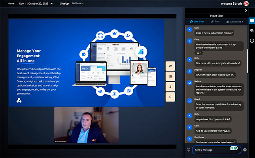Screen dimensions: 255x158
Task: Click the Welcome Sarah profile name
Action: coord(231,4)
